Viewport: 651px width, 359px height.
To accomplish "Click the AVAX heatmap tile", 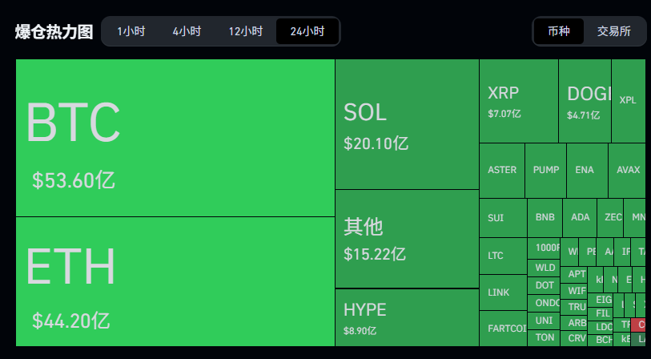I will coord(627,171).
